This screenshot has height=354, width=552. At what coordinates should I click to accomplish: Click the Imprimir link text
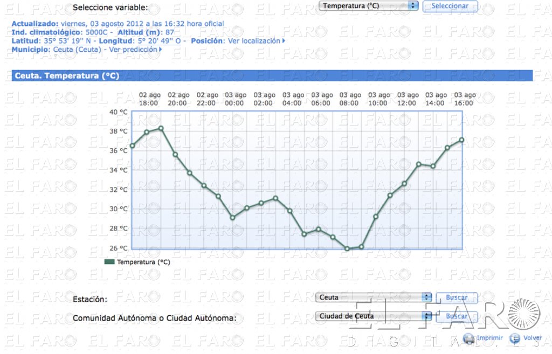pos(489,338)
